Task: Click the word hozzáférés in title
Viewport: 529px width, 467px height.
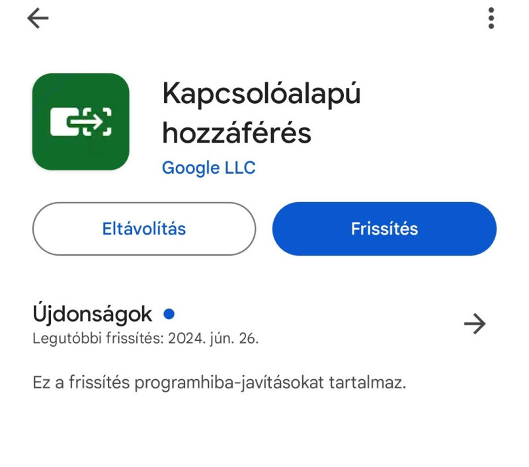Action: point(237,133)
